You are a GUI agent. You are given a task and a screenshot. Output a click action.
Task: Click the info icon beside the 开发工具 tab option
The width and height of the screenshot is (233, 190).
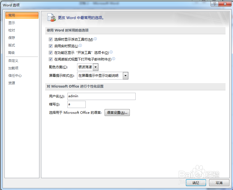[x=111, y=52]
